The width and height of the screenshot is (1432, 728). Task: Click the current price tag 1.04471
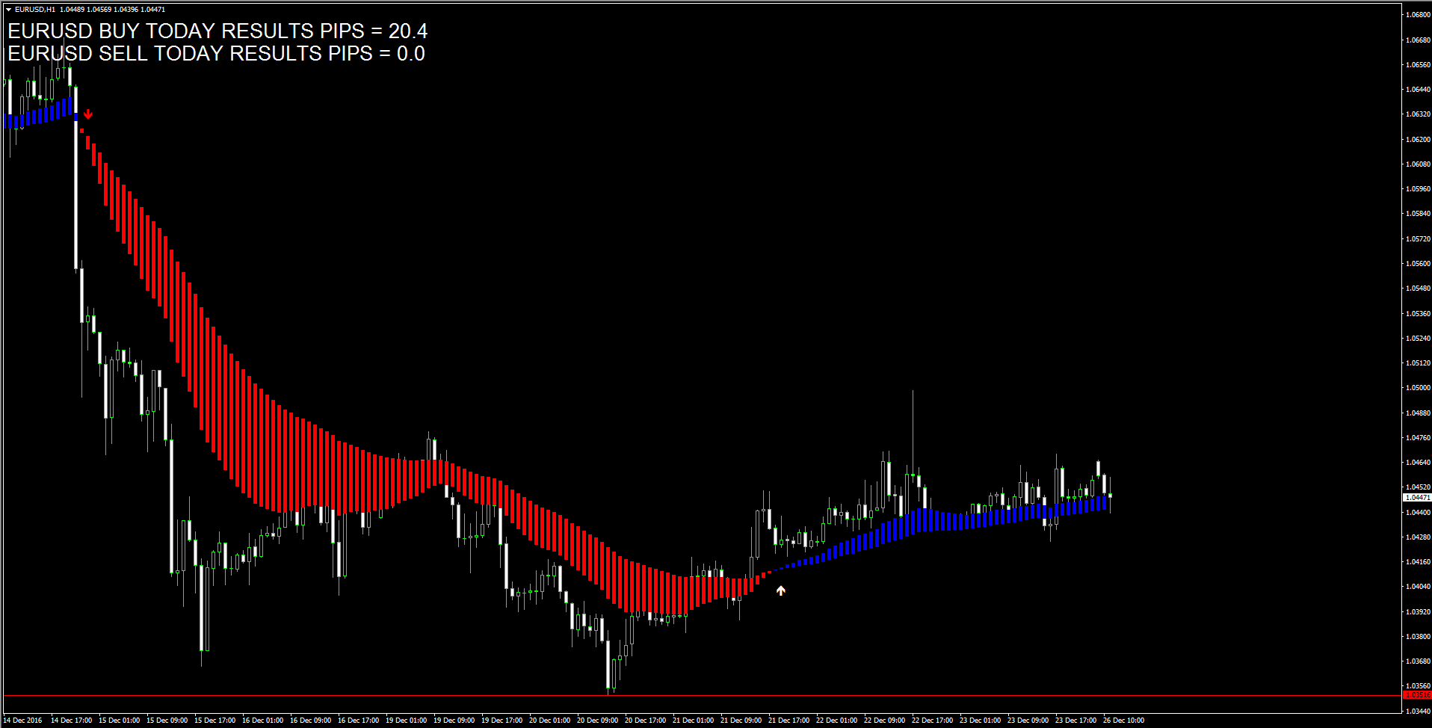pos(1417,497)
